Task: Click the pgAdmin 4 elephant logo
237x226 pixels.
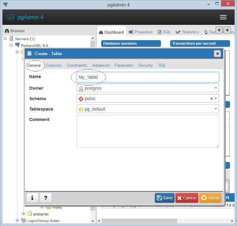Action: point(10,17)
